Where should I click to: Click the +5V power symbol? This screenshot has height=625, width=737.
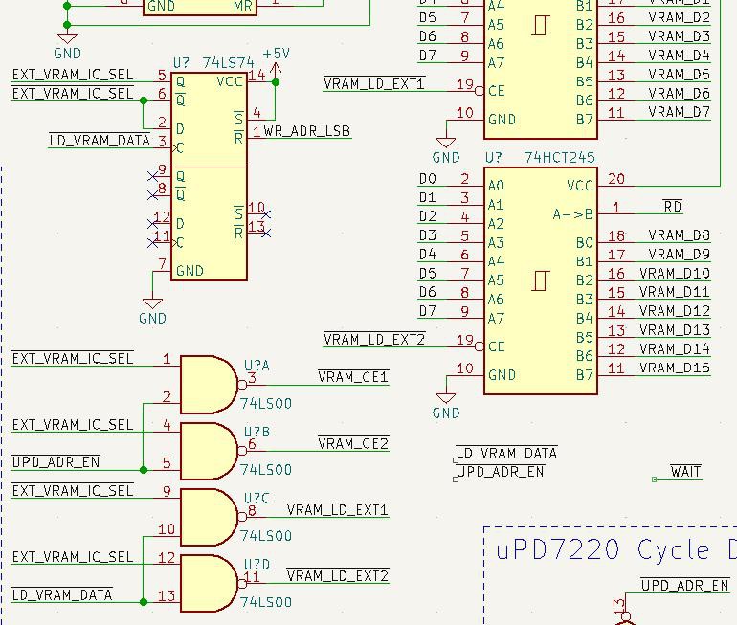tap(276, 56)
